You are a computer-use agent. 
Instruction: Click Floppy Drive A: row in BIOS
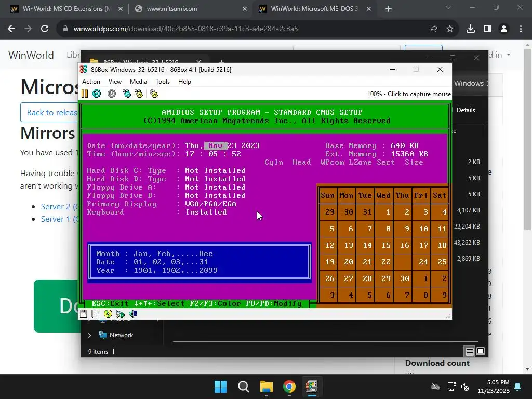[166, 187]
